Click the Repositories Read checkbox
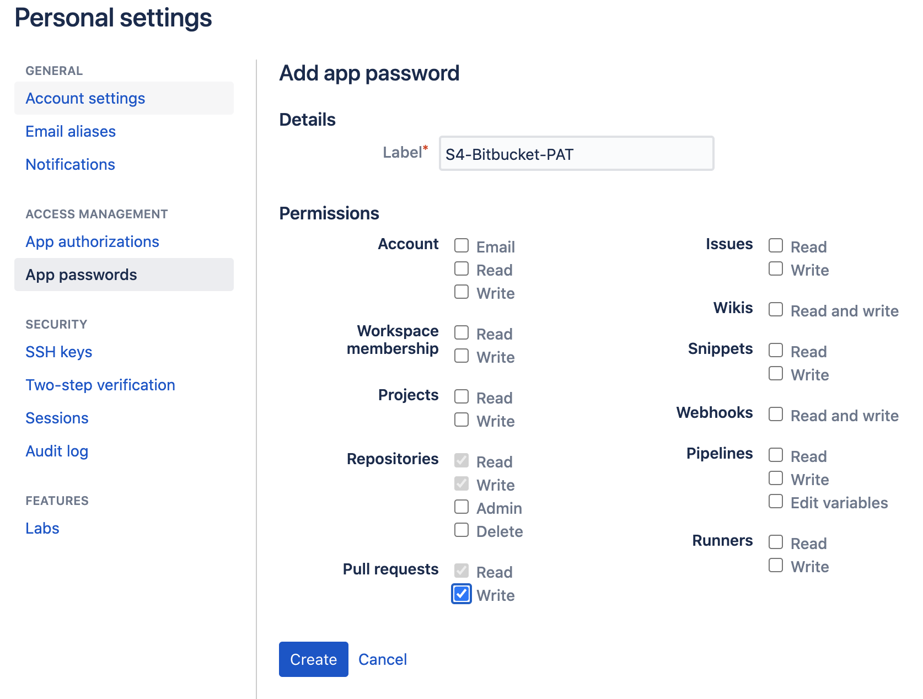 [461, 460]
